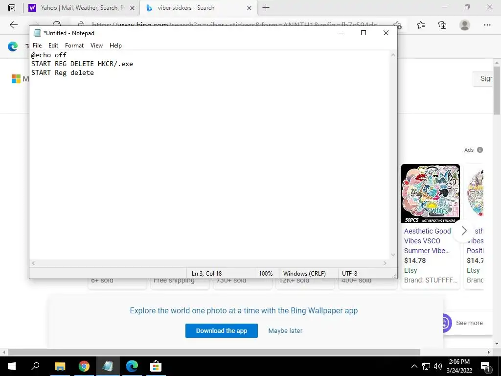Click the purple Viber icon beside See more
The image size is (501, 376).
[x=446, y=323]
